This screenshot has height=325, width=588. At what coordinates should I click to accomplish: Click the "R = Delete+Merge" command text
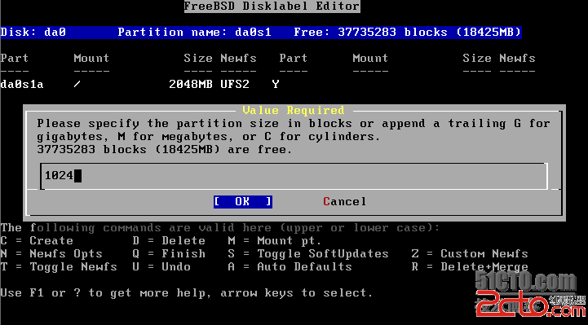[470, 267]
